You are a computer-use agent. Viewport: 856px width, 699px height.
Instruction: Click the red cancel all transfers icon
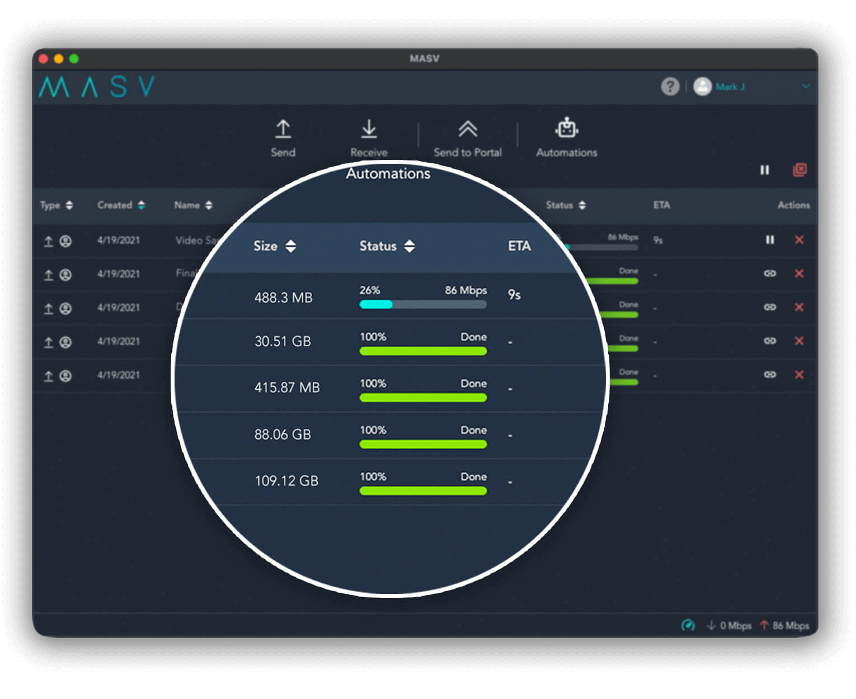point(799,170)
